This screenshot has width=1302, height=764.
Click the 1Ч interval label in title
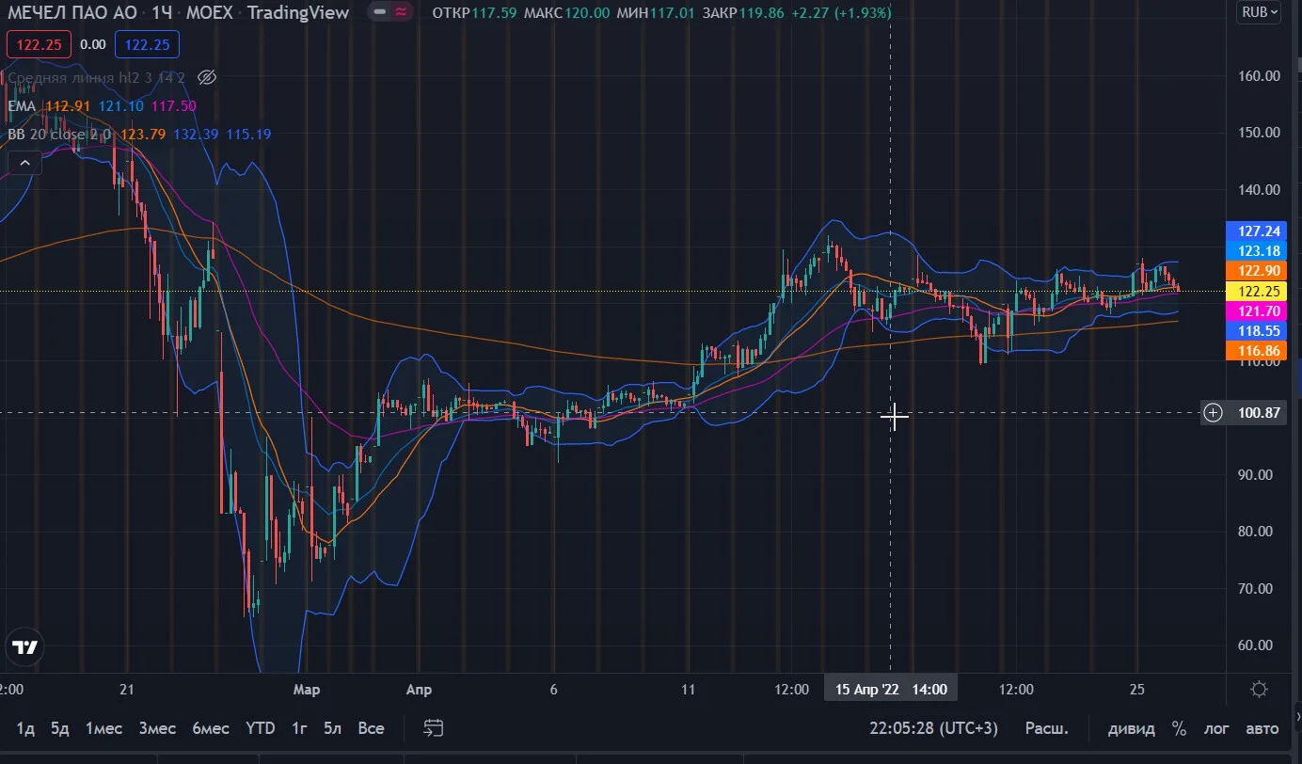click(x=163, y=13)
